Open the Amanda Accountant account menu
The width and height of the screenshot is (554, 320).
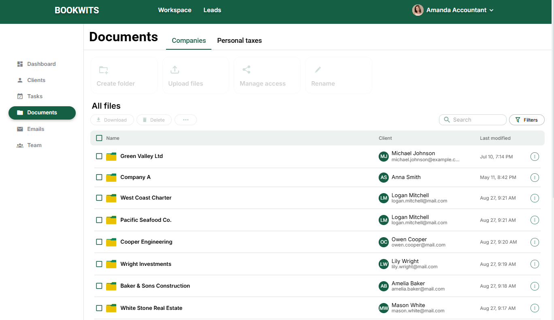click(453, 10)
